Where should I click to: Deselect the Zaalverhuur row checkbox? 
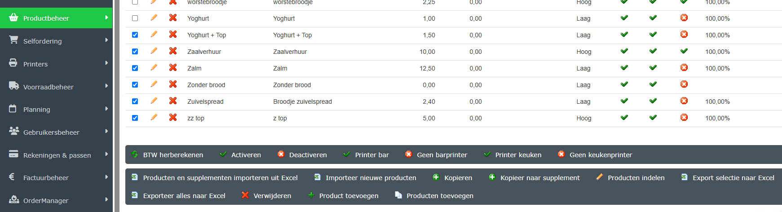click(x=135, y=52)
